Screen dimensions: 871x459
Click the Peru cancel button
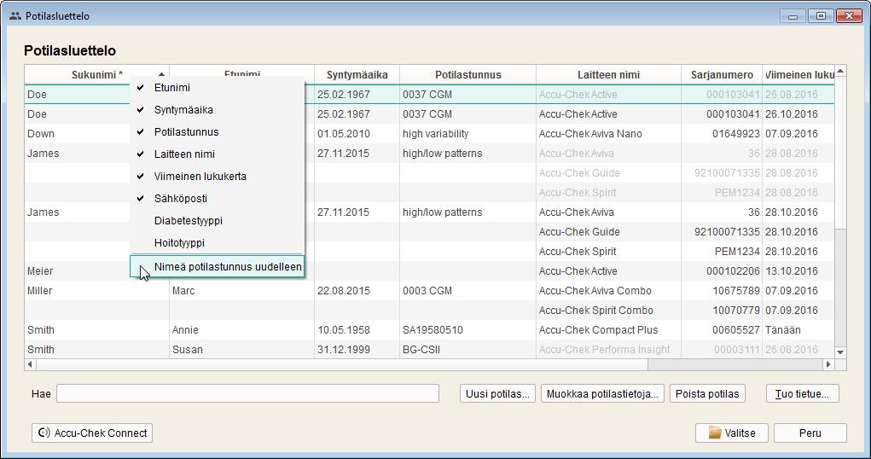810,433
